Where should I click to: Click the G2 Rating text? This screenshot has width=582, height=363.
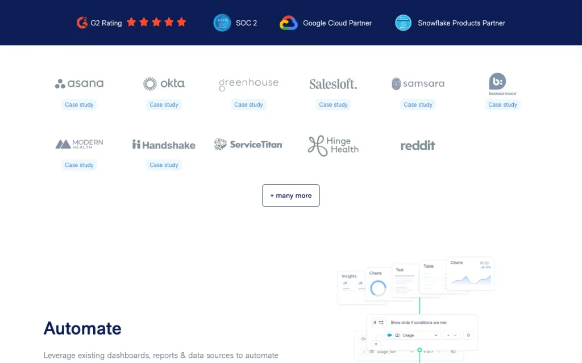coord(106,23)
